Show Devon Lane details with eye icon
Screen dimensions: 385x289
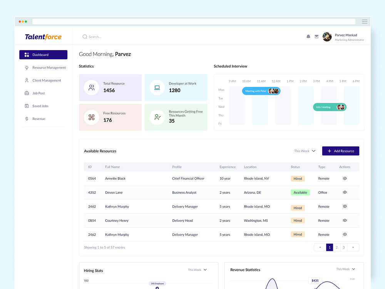pos(345,192)
